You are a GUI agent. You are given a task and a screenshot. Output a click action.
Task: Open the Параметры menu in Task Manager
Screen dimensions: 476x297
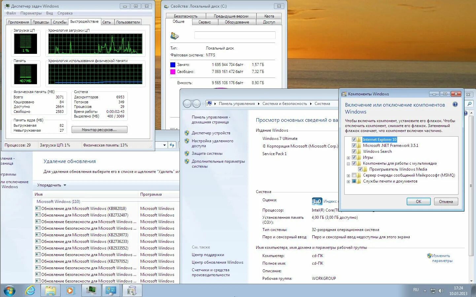pyautogui.click(x=31, y=13)
